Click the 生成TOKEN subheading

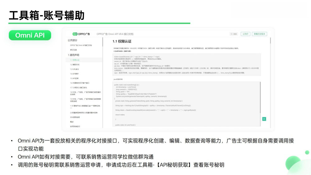(x=122, y=51)
